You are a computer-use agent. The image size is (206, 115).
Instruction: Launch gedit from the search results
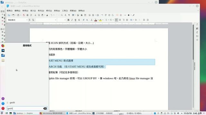point(27,103)
